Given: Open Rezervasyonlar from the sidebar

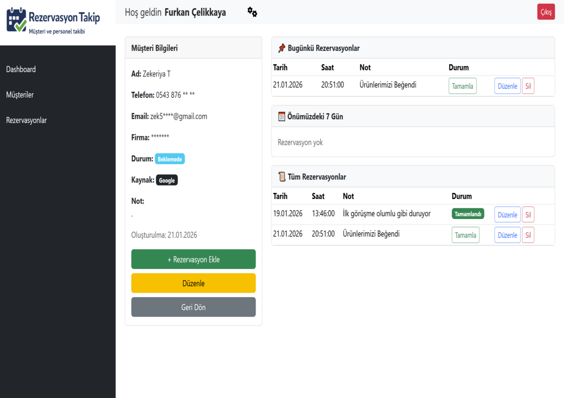Looking at the screenshot, I should pos(26,120).
